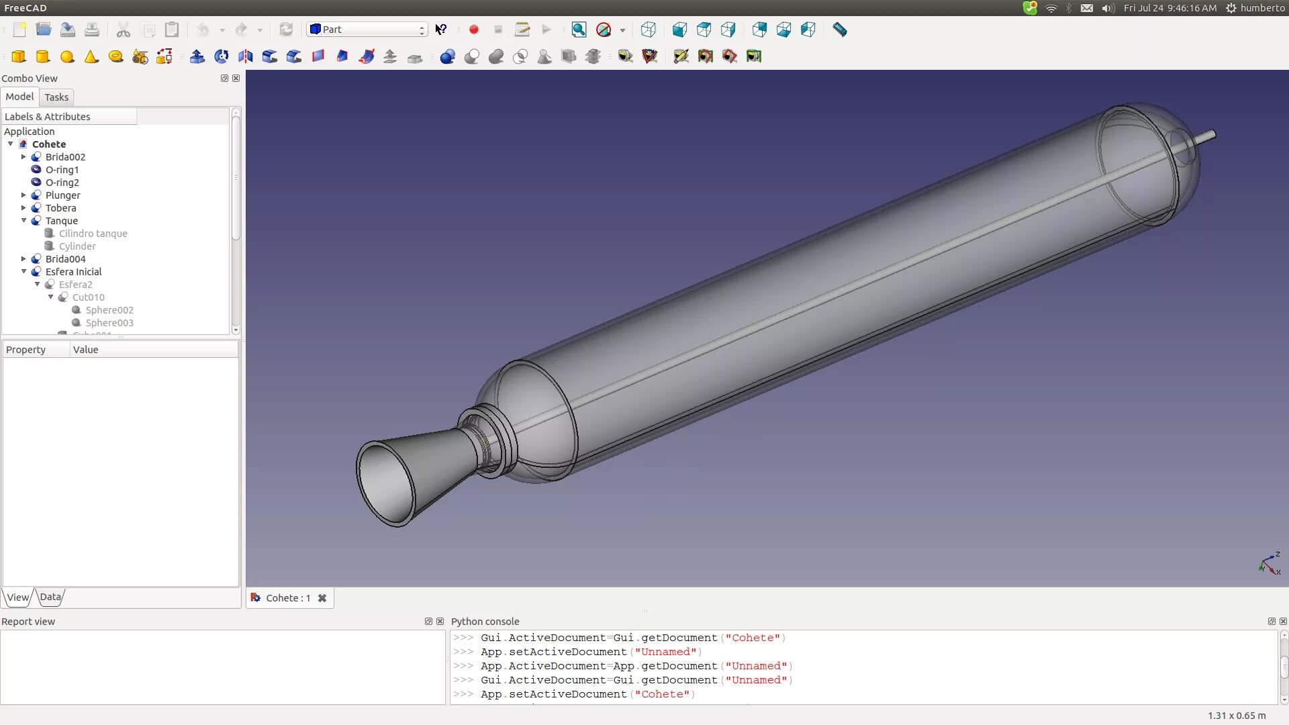The width and height of the screenshot is (1289, 725).
Task: Click the Measure distance ruler icon
Action: (839, 30)
